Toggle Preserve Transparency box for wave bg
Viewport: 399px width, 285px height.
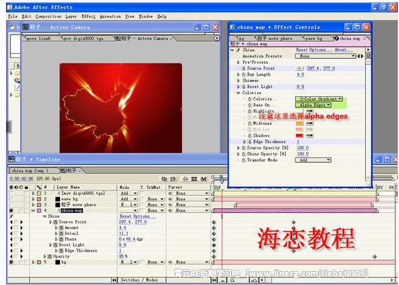coord(142,199)
